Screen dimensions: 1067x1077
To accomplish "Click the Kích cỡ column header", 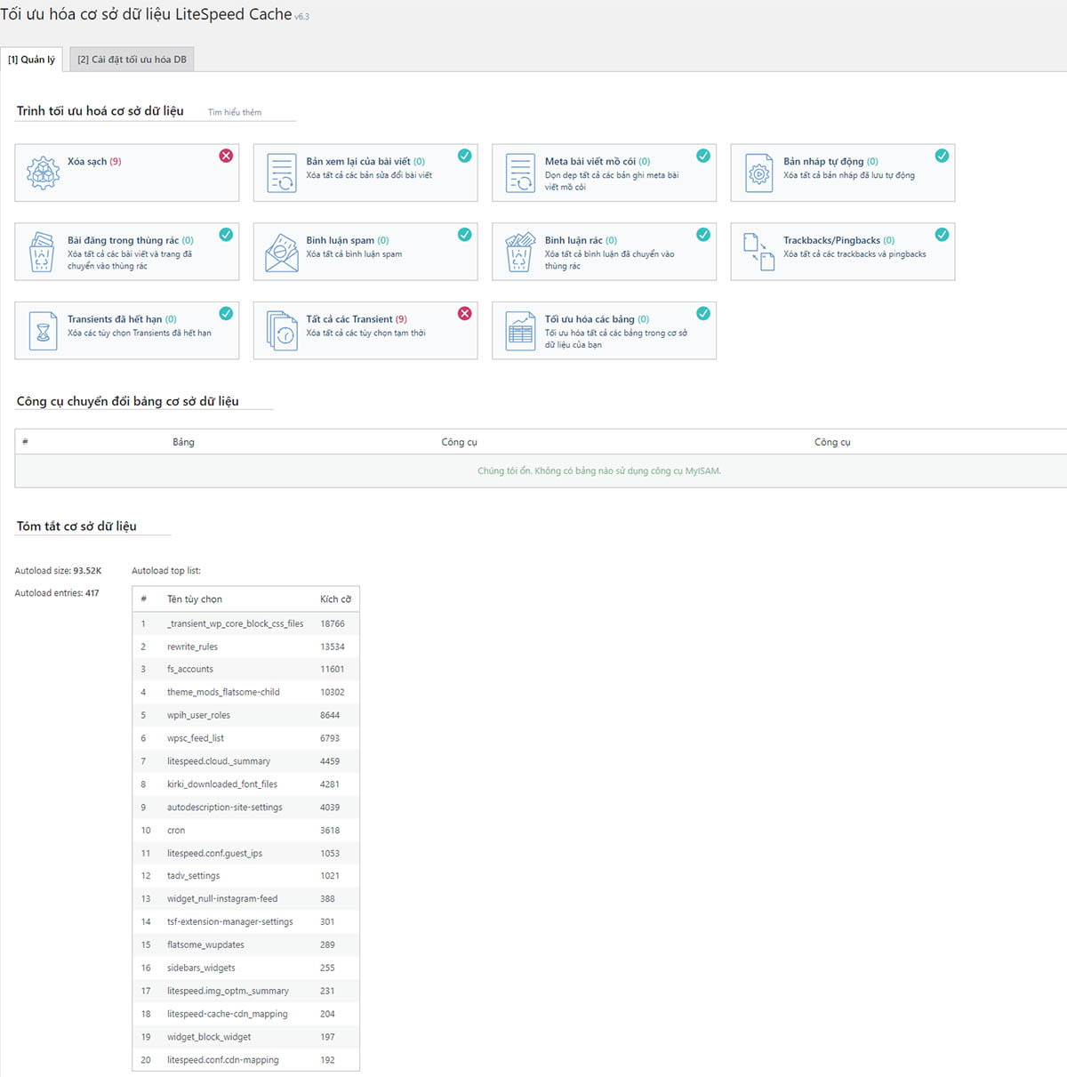I will point(335,599).
